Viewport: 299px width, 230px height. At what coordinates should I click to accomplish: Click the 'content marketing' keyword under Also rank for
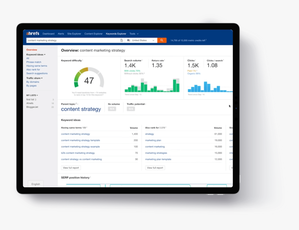[x=155, y=147]
